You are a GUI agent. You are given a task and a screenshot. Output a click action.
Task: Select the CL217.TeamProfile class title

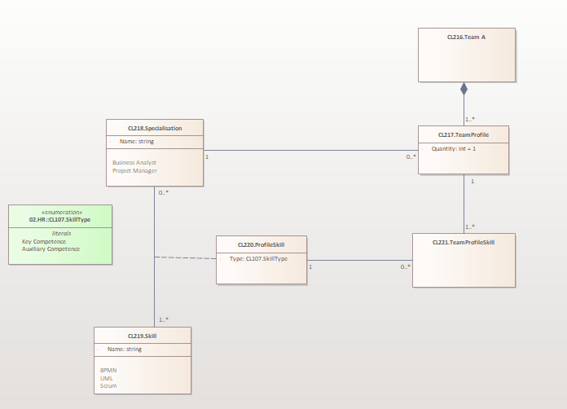click(x=464, y=135)
